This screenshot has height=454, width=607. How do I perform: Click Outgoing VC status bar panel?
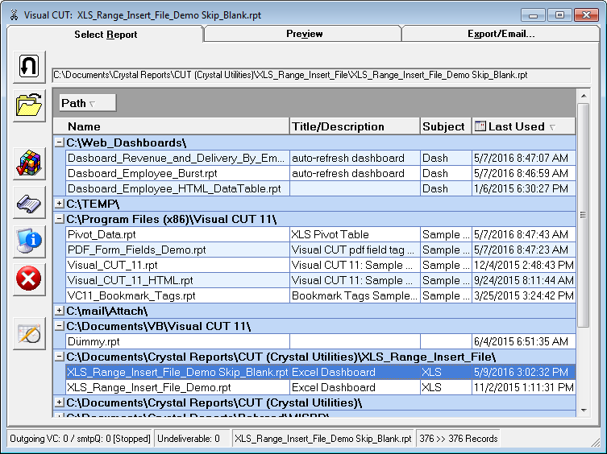[x=80, y=439]
